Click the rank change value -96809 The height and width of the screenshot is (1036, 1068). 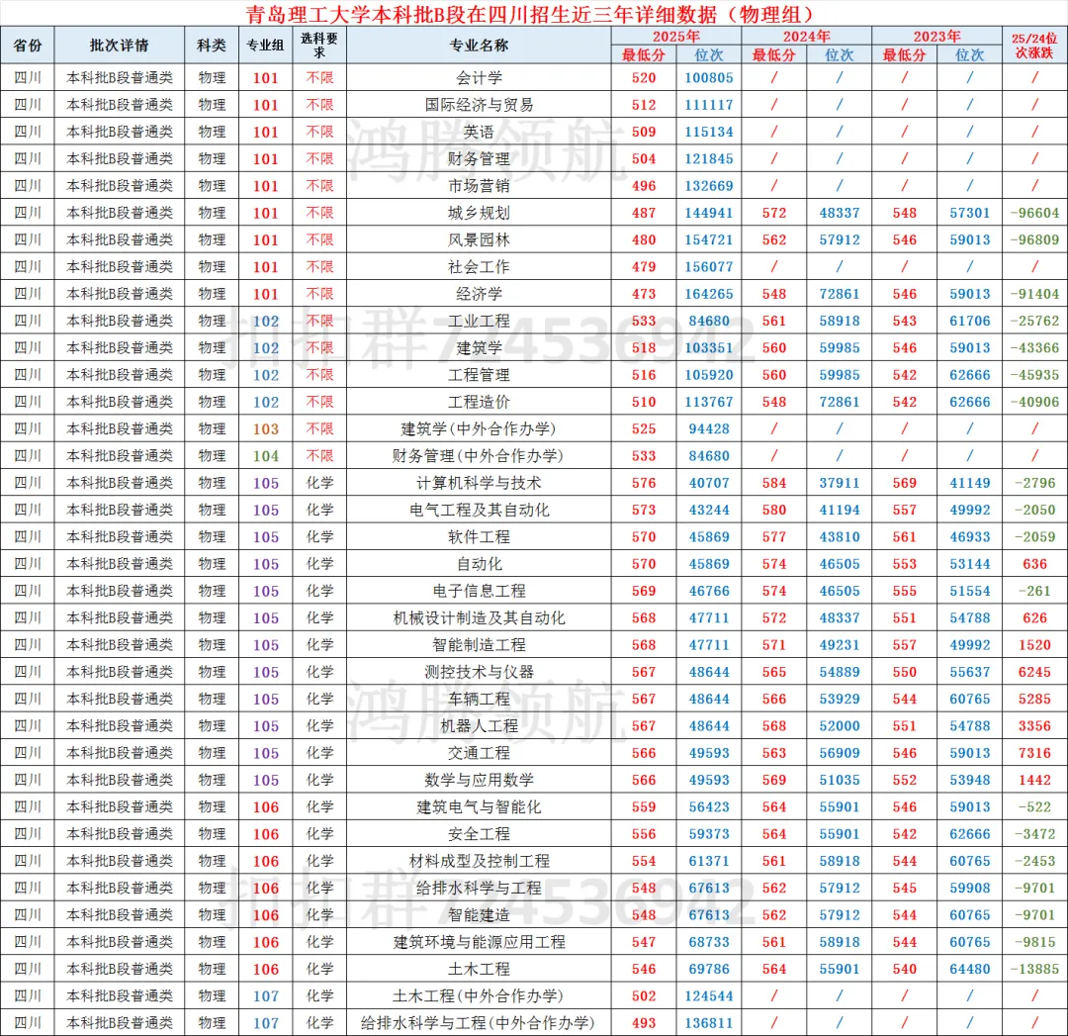(1034, 239)
